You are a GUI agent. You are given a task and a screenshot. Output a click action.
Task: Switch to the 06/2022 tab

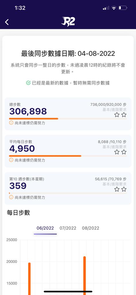45,228
